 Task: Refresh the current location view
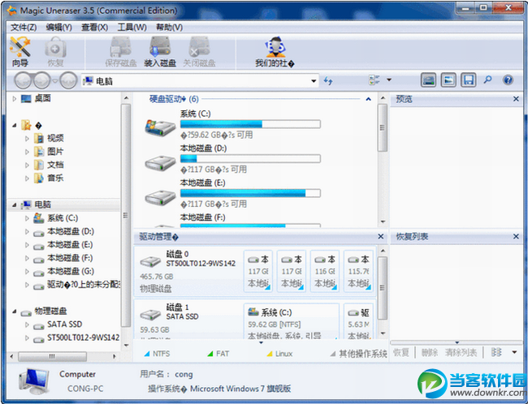328,81
